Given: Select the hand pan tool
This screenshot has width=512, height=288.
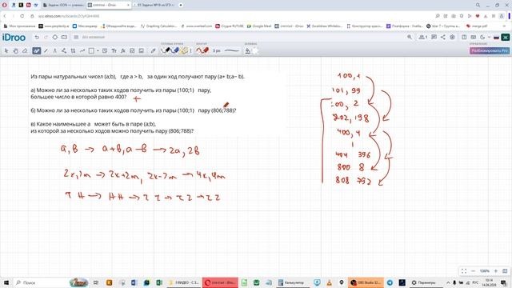Looking at the screenshot, I should [15, 50].
